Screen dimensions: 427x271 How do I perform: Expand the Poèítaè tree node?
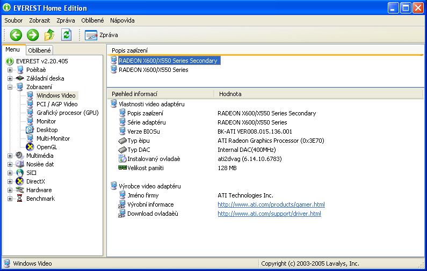(x=10, y=70)
